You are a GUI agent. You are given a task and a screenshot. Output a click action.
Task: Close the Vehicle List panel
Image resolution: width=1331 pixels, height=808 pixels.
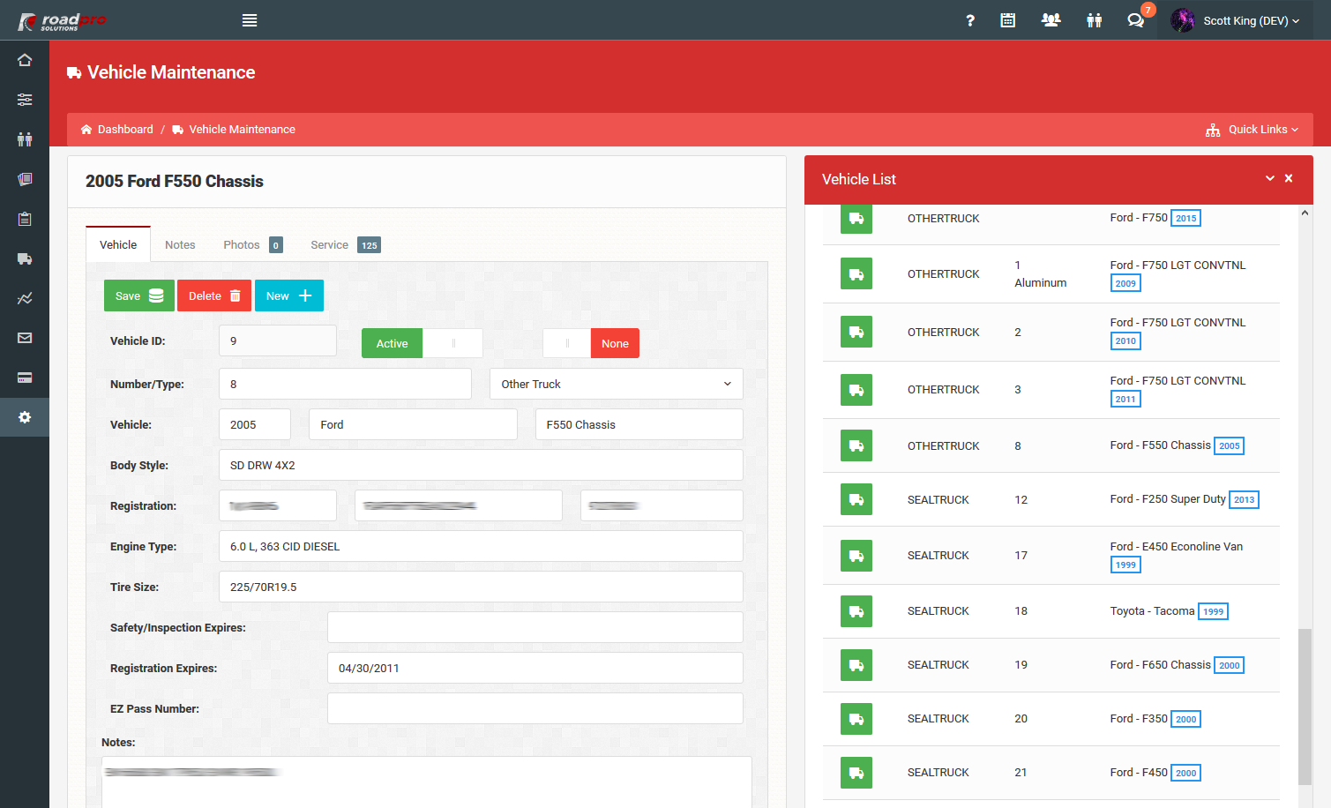pyautogui.click(x=1289, y=178)
